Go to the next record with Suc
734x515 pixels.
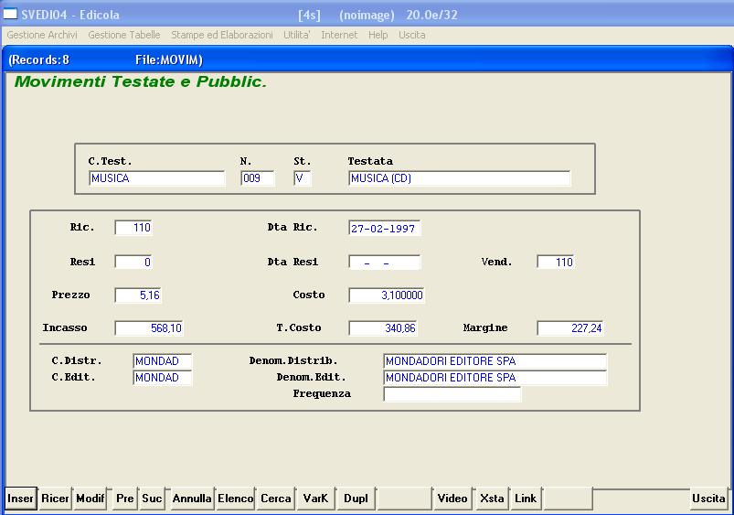click(x=152, y=499)
